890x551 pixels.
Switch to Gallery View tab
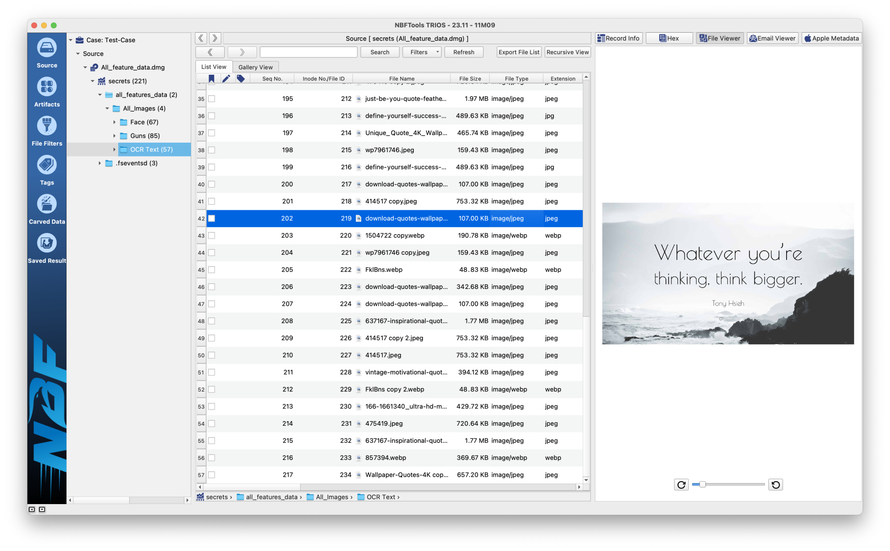[x=256, y=66]
